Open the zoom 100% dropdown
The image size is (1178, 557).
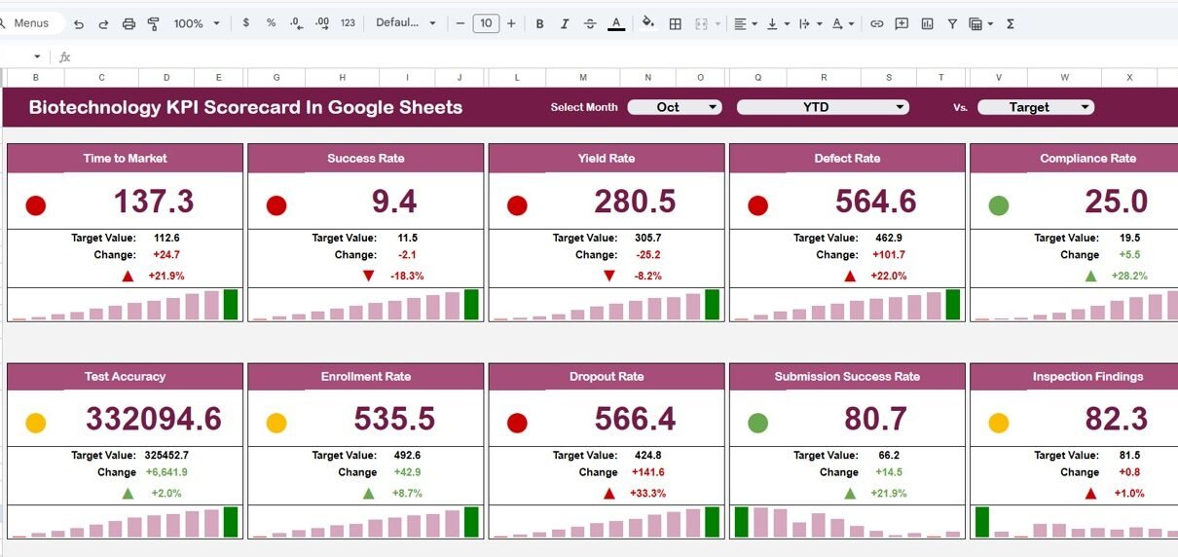point(196,23)
